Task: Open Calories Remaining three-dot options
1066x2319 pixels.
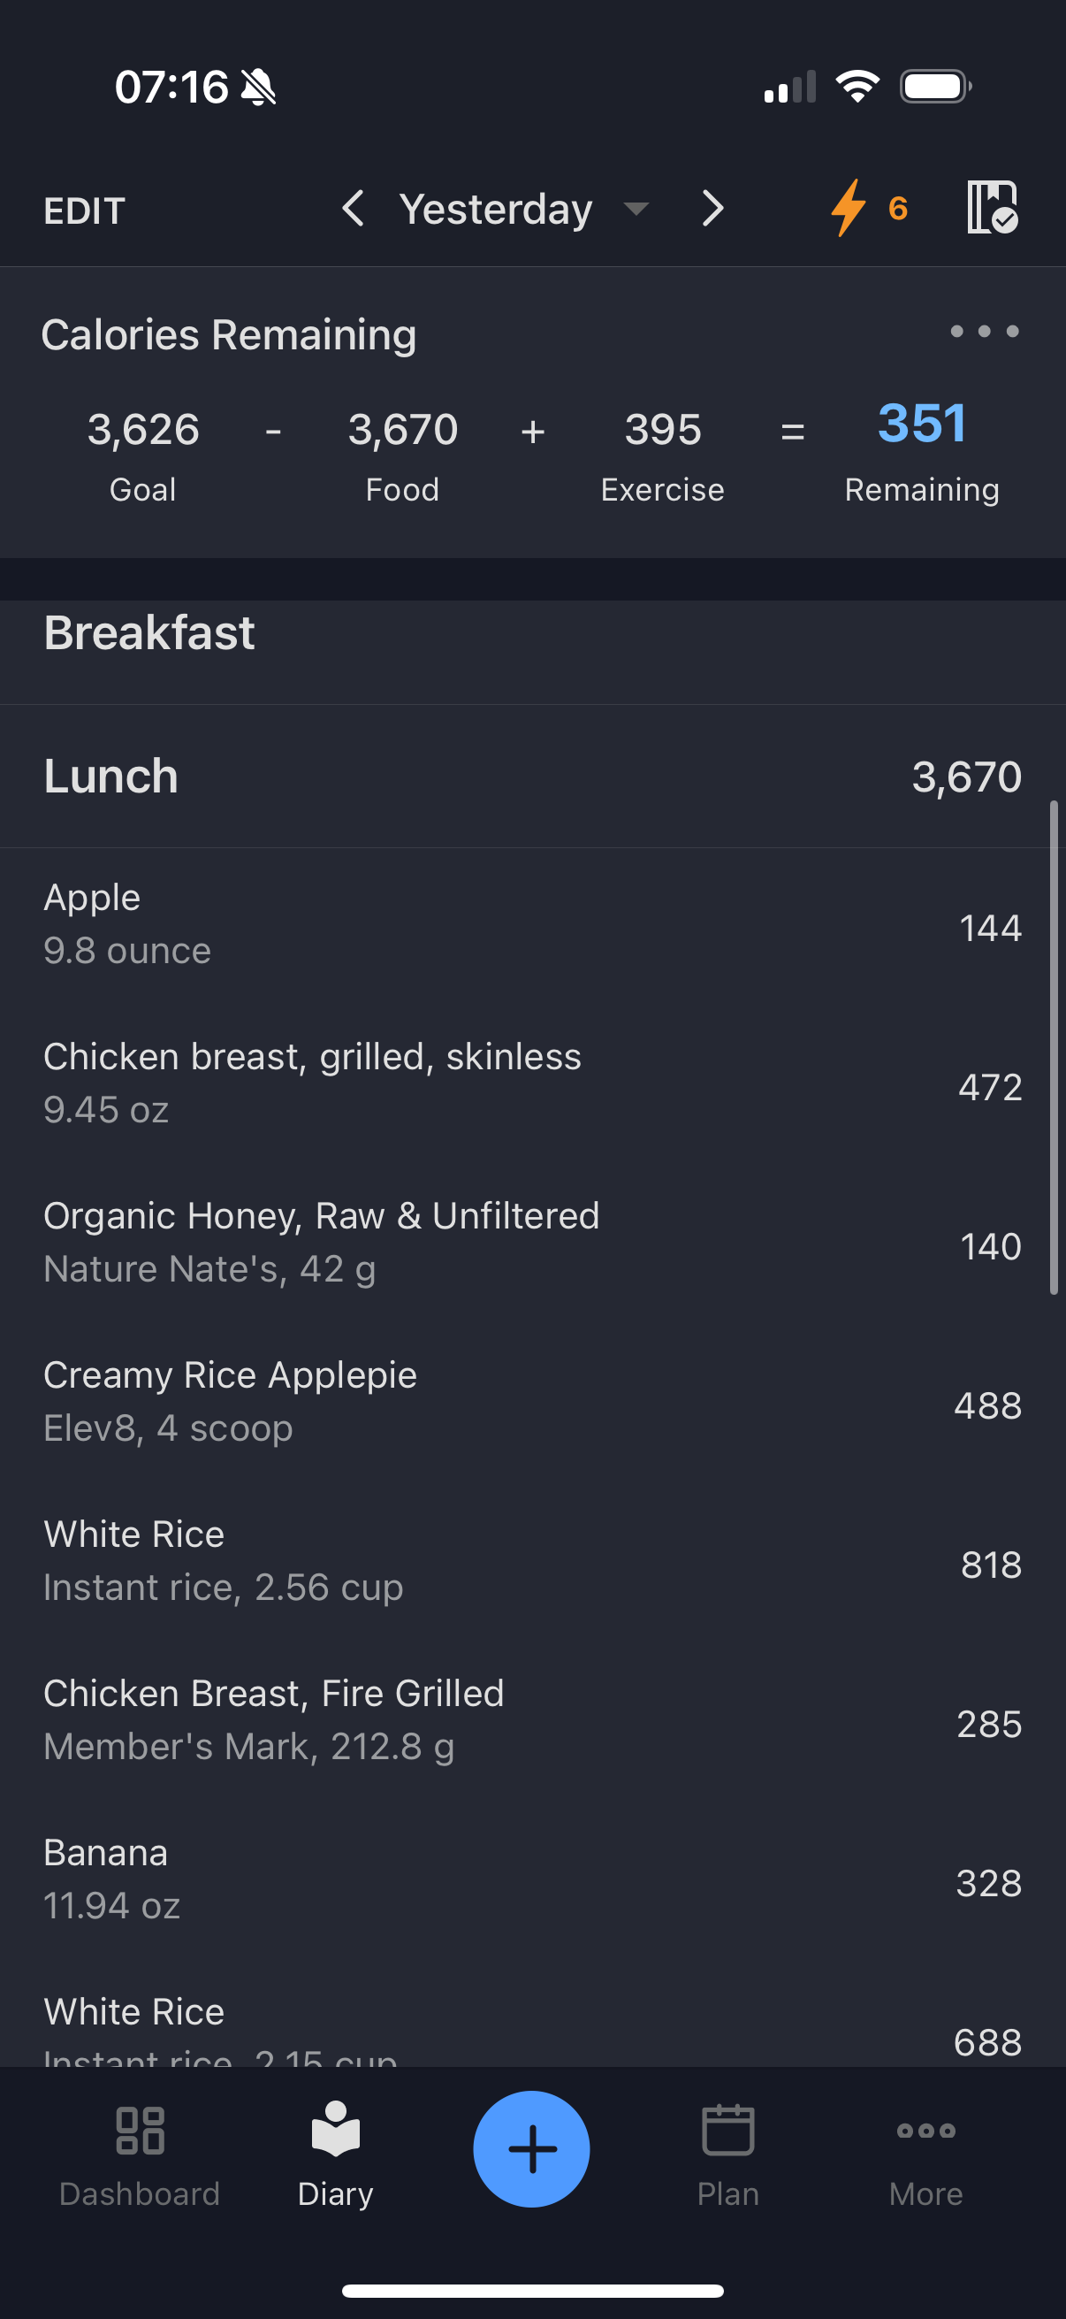Action: (984, 332)
